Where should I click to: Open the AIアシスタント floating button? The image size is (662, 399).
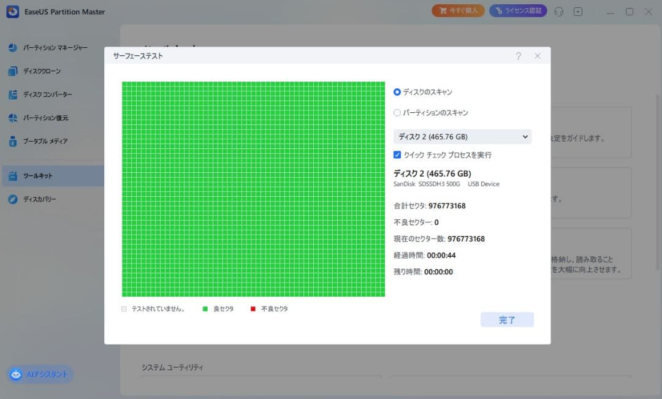[x=40, y=374]
